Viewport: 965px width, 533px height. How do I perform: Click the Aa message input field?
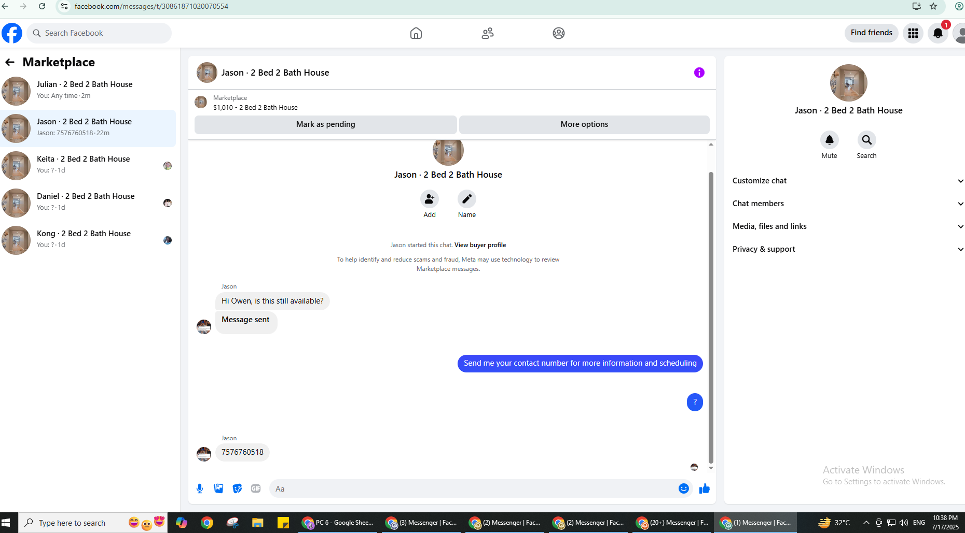click(472, 488)
